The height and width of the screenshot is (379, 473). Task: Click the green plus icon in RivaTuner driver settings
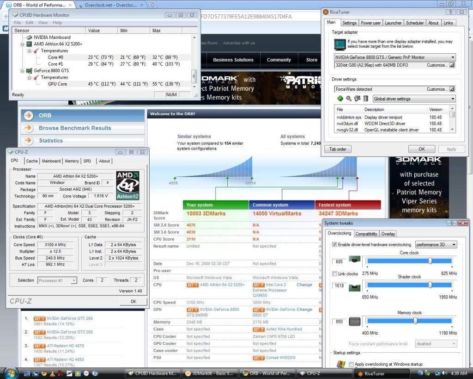click(x=340, y=99)
